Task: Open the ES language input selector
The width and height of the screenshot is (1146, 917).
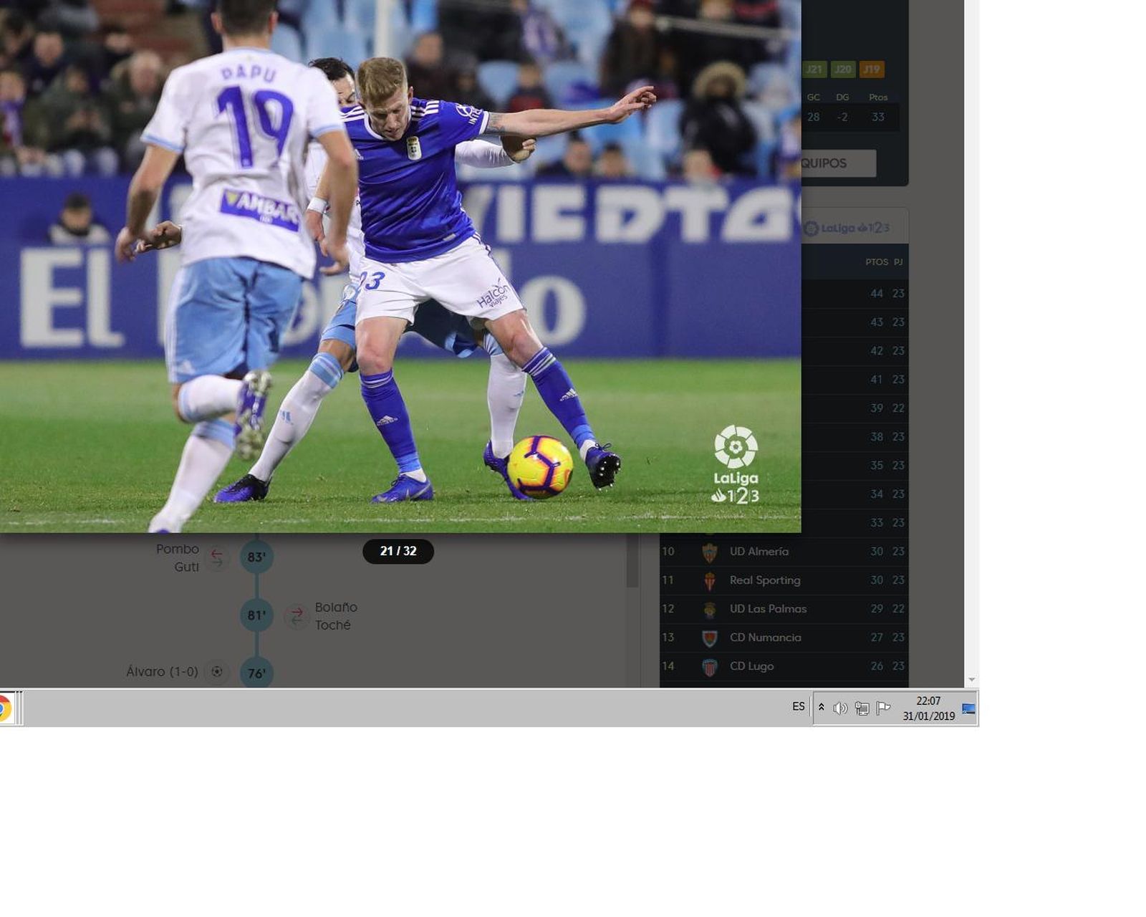Action: click(x=799, y=707)
